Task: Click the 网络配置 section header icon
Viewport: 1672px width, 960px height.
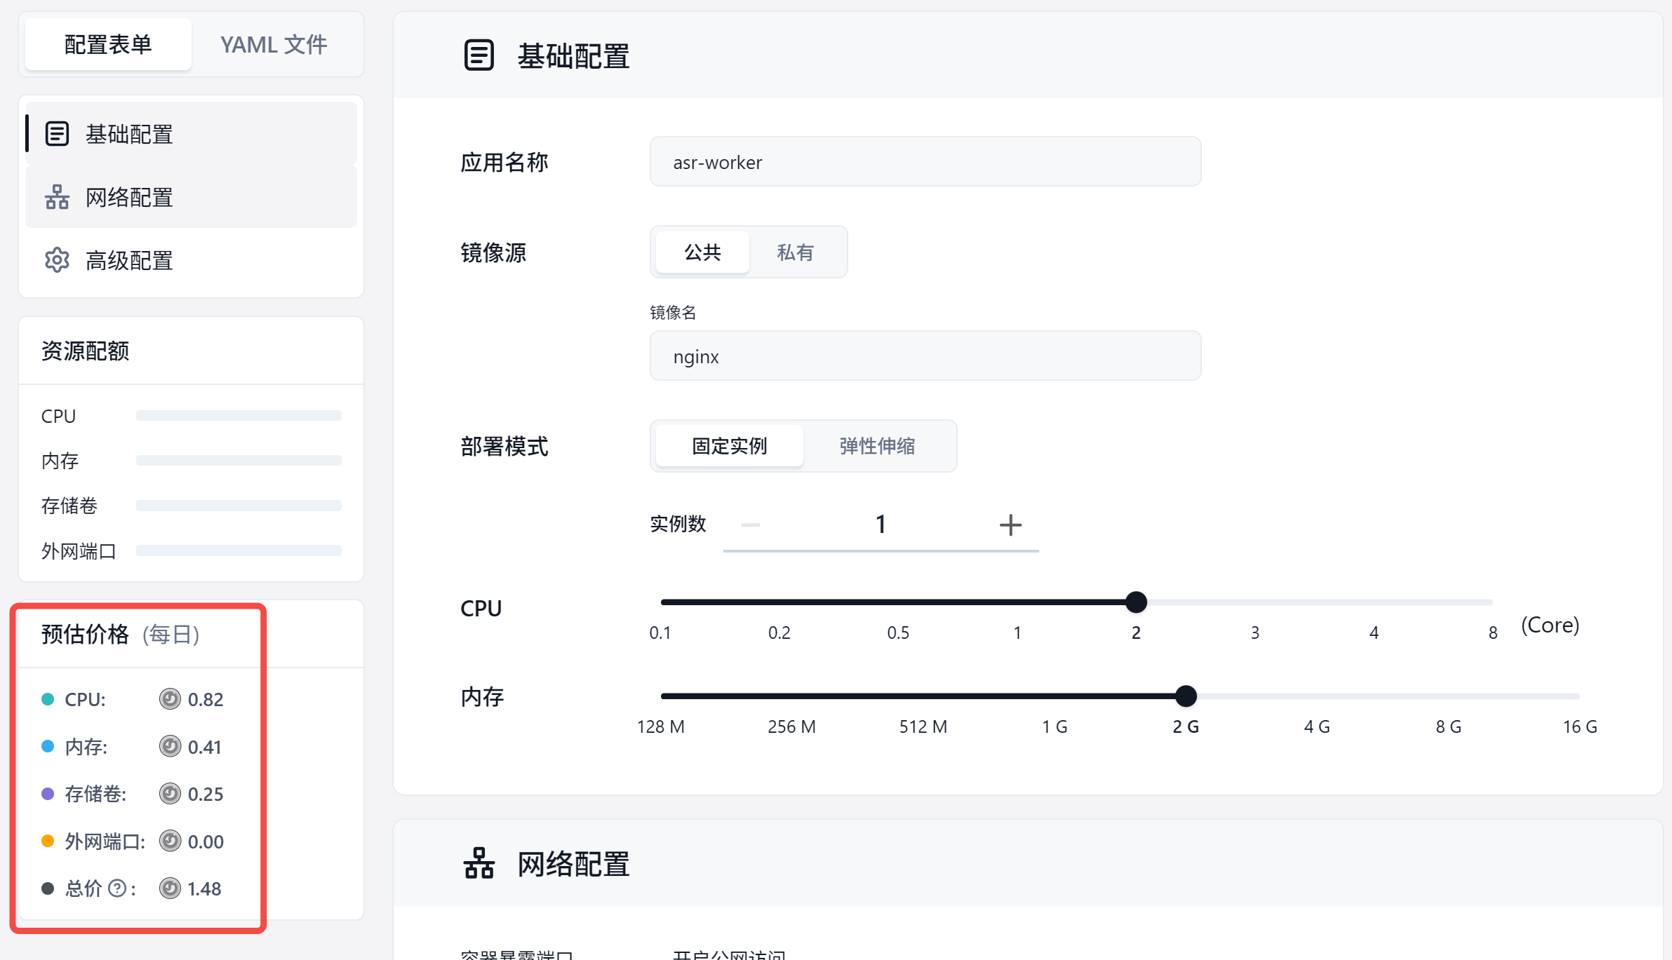Action: (x=479, y=863)
